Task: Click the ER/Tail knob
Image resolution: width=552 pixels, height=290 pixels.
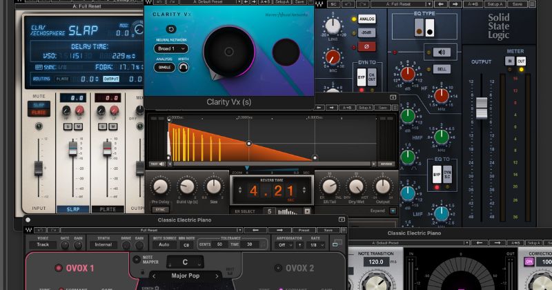Action: (330, 186)
